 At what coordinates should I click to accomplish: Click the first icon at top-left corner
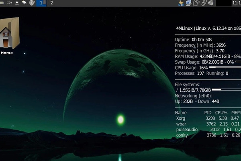coord(2,3)
